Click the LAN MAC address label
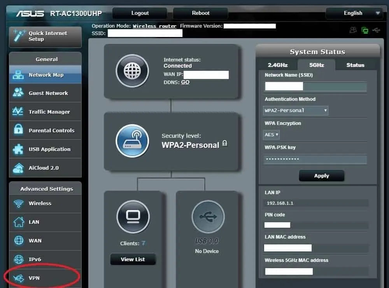Viewport: 389px width, 288px height. point(285,237)
